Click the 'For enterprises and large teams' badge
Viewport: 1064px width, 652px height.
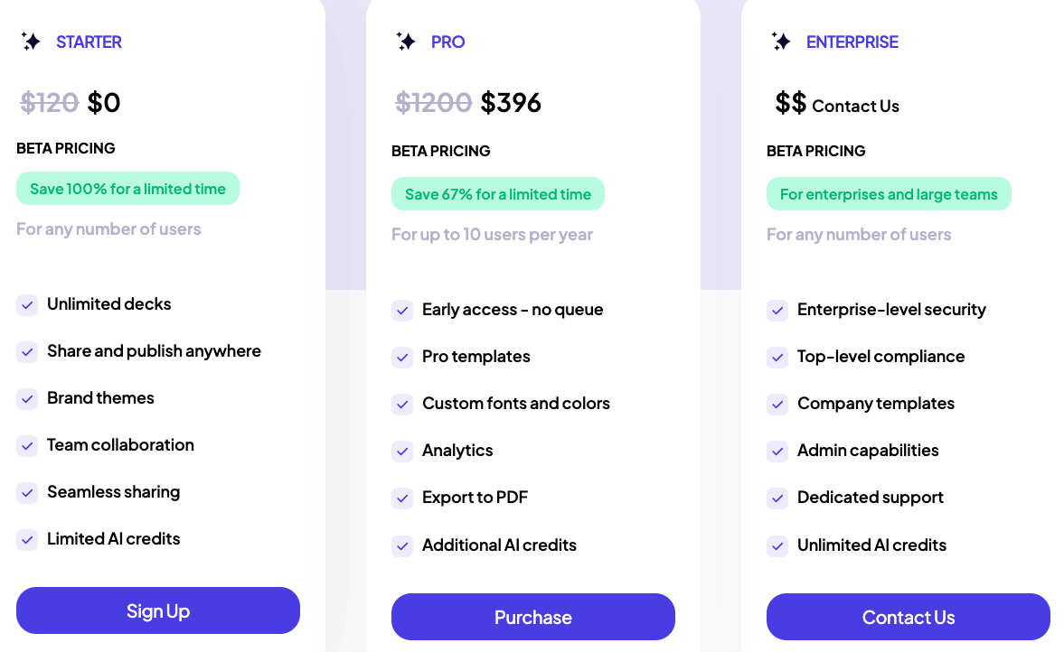tap(889, 194)
